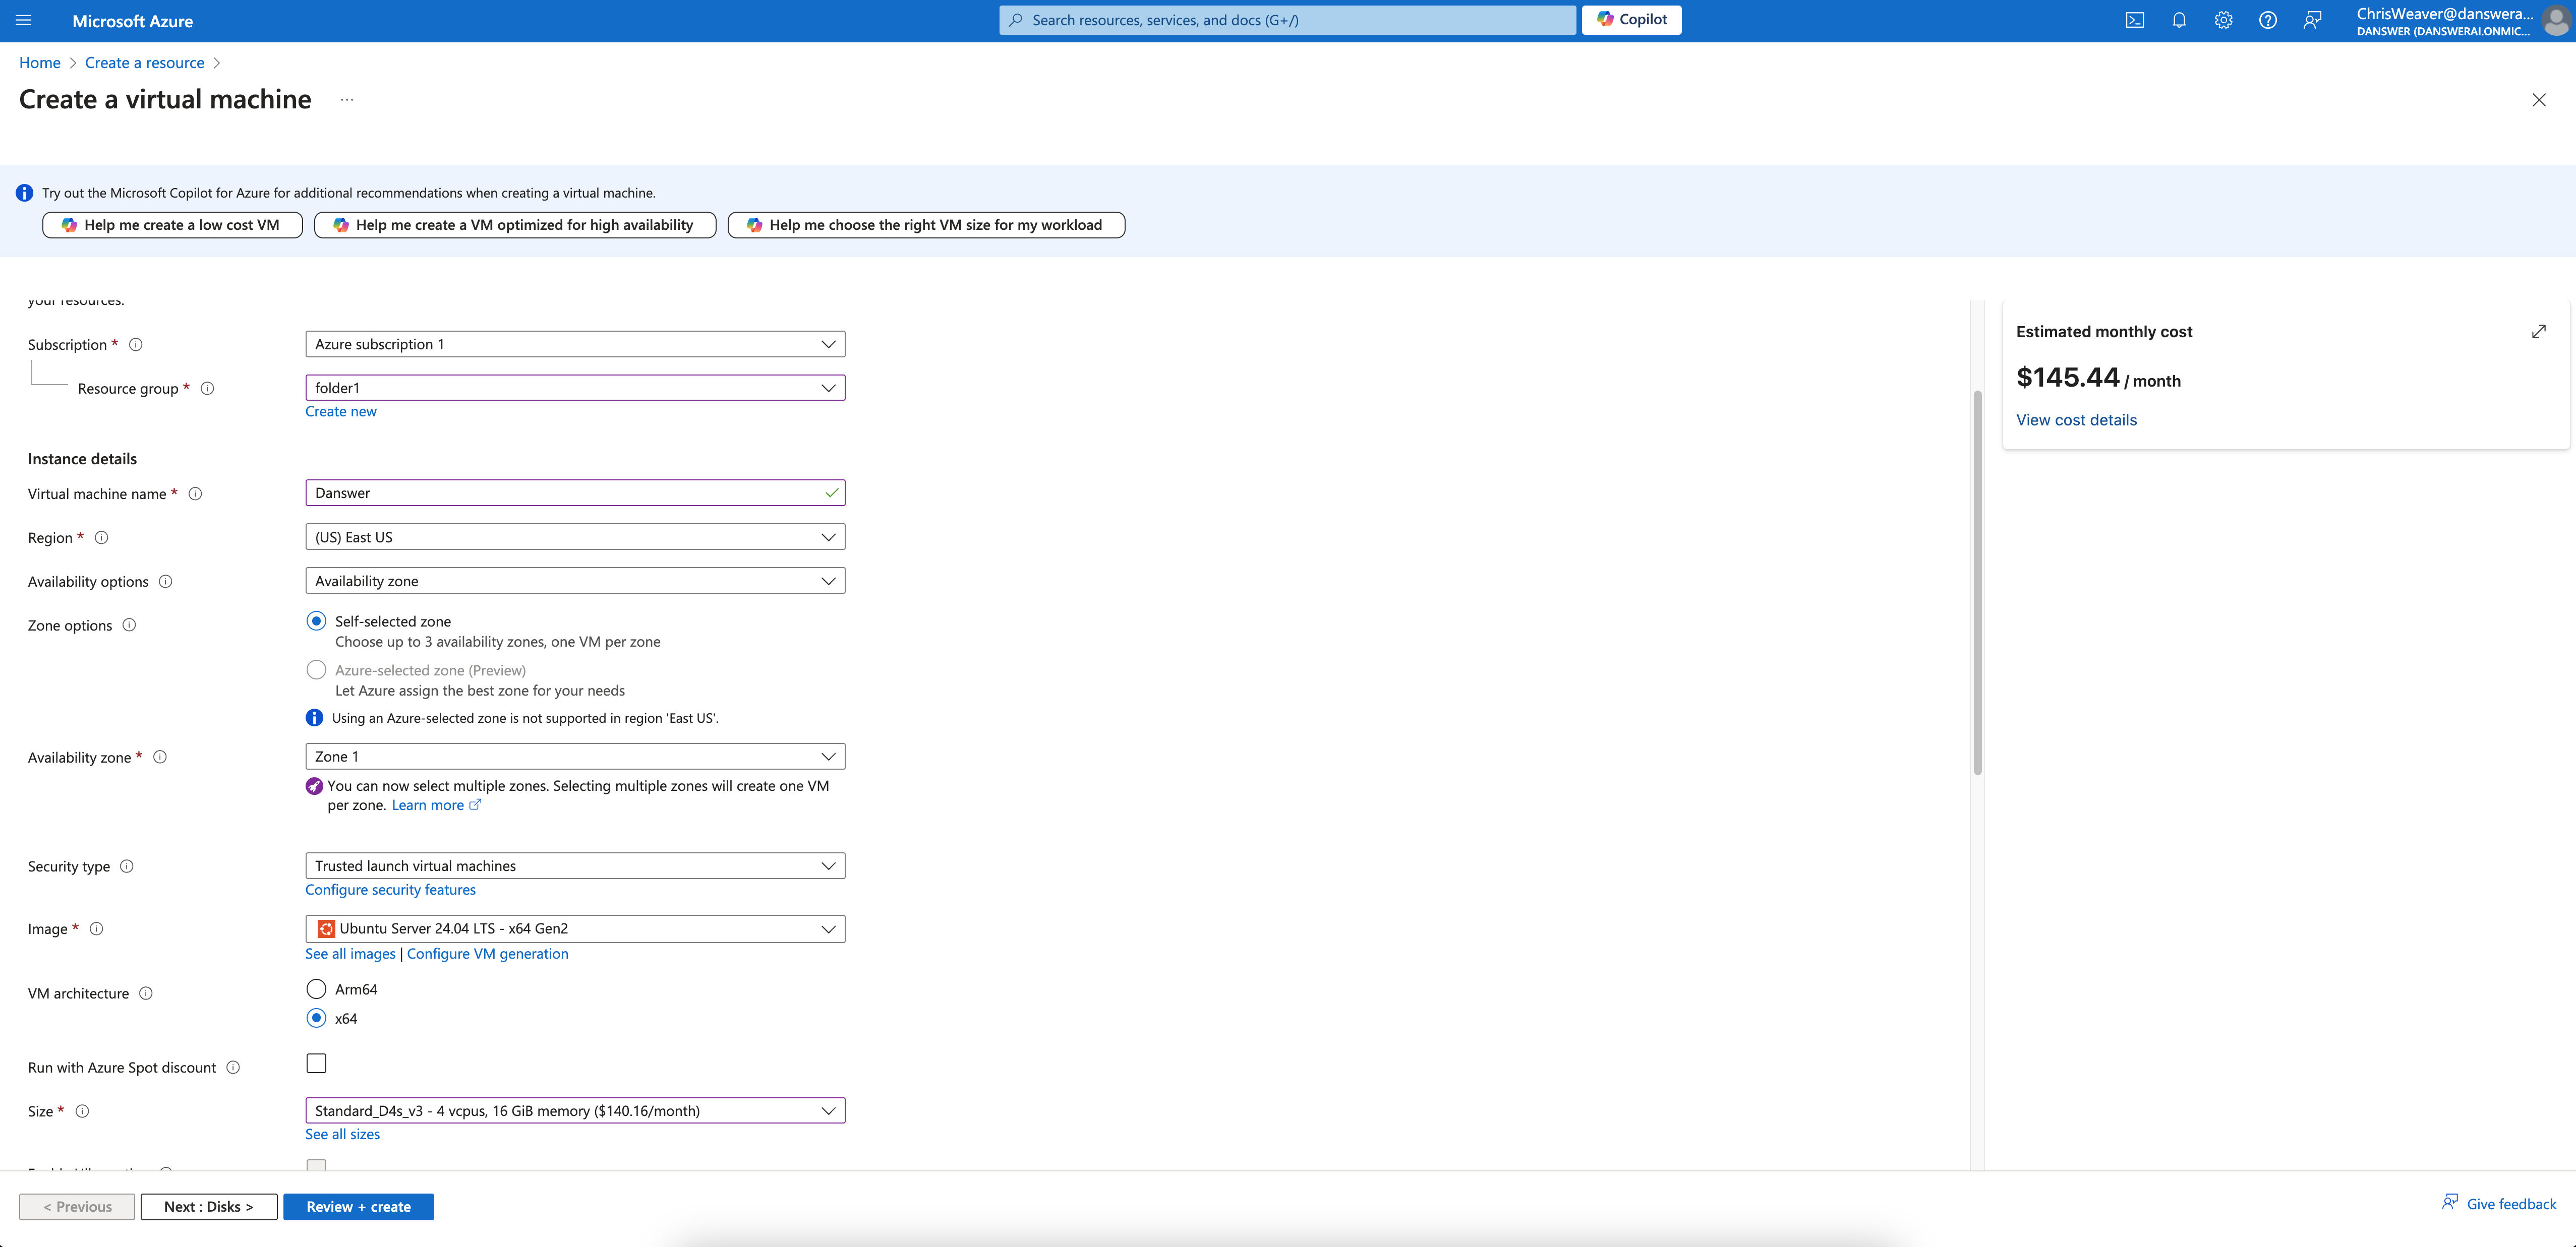Open the portal settings gear

[2223, 20]
